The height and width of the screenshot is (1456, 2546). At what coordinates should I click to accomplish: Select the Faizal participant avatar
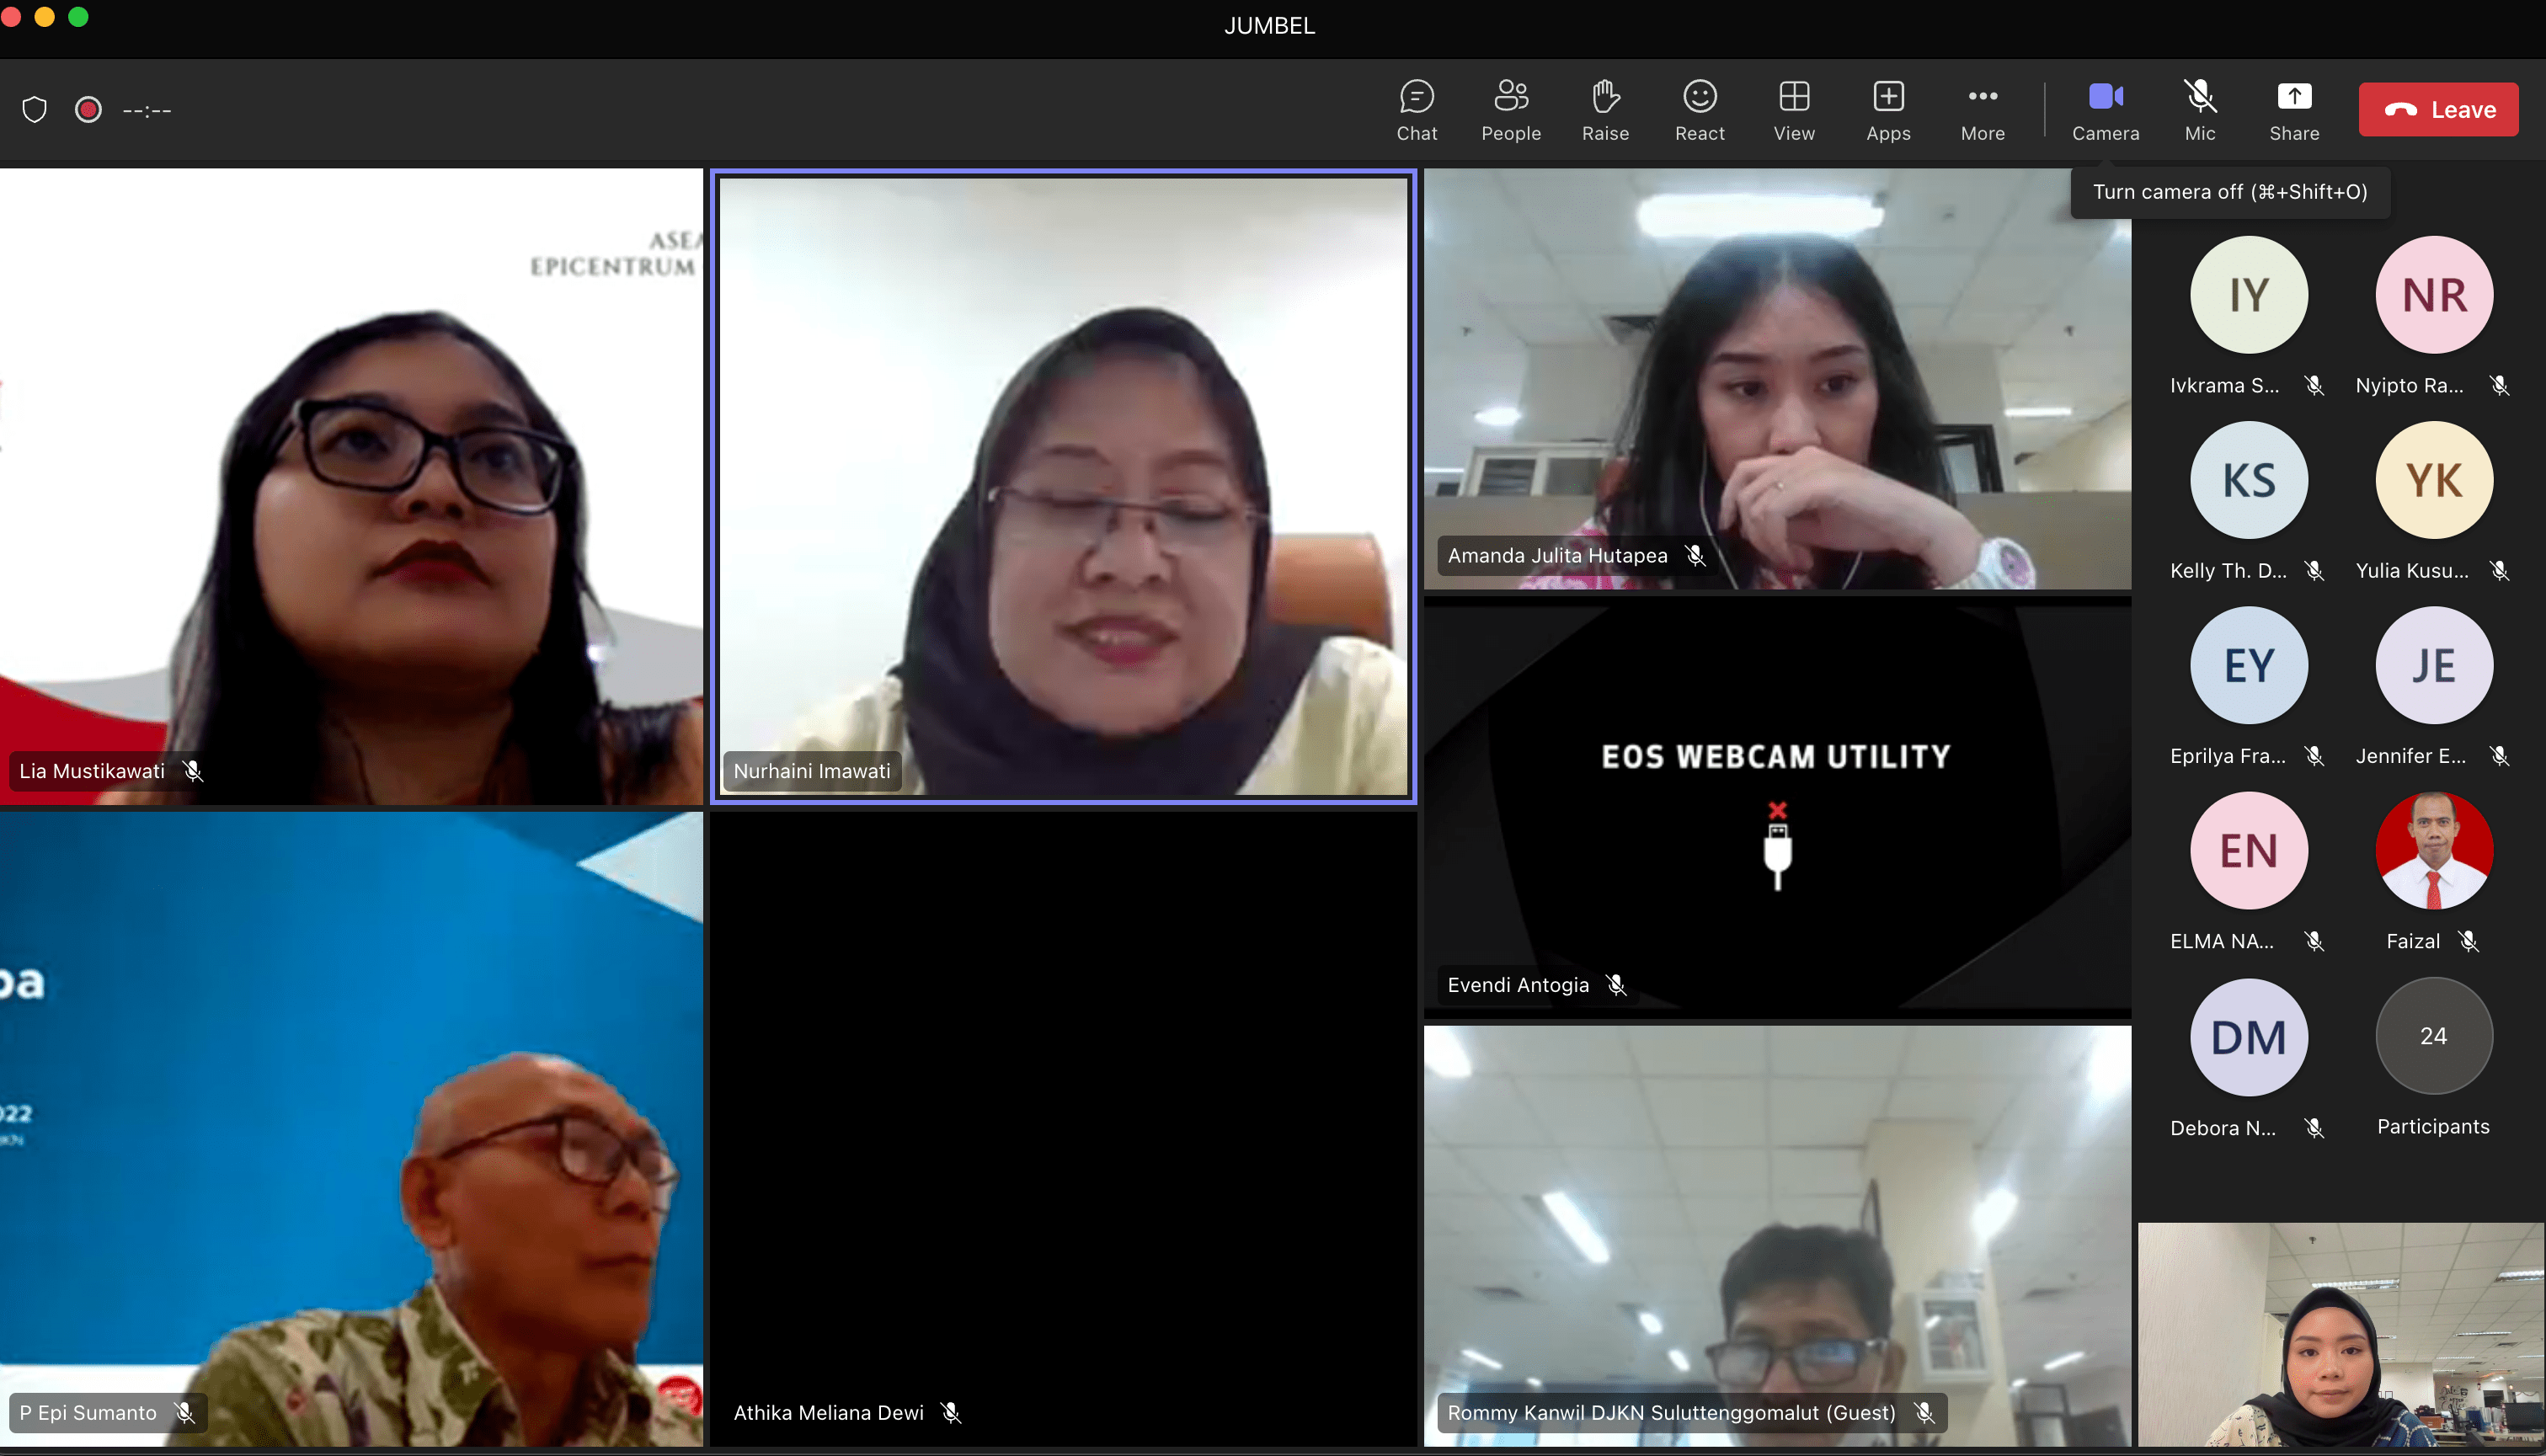[2433, 851]
